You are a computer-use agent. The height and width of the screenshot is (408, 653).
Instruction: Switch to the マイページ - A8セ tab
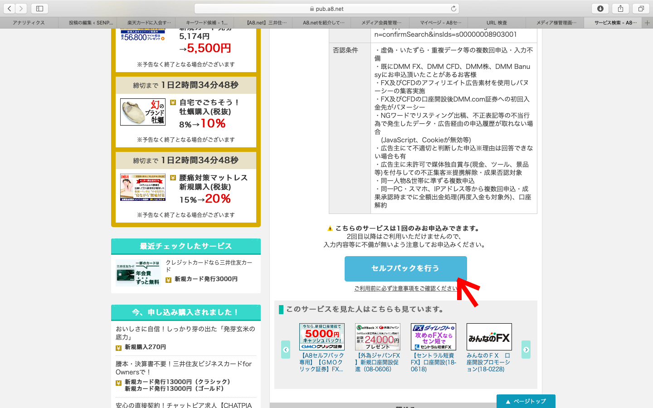click(438, 23)
